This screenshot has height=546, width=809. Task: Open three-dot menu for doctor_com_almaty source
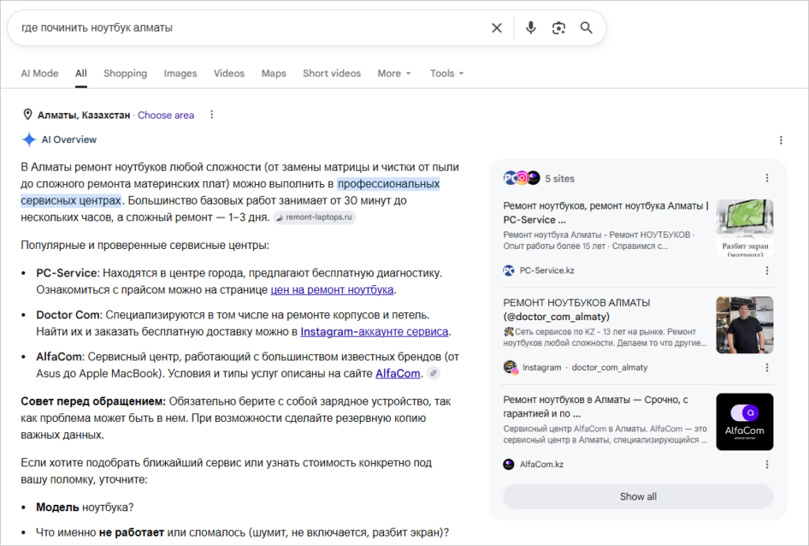(767, 367)
